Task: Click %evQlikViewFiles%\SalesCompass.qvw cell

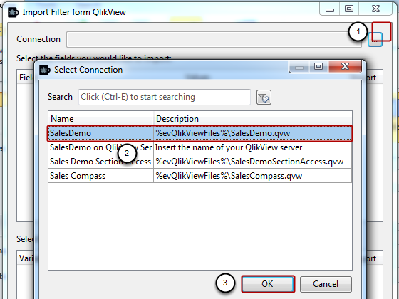Action: pos(253,176)
